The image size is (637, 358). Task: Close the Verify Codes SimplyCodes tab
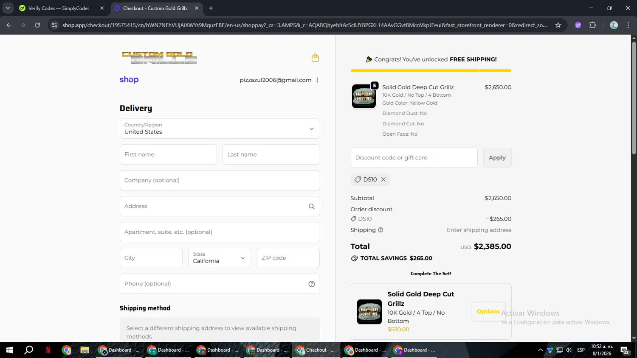click(102, 8)
